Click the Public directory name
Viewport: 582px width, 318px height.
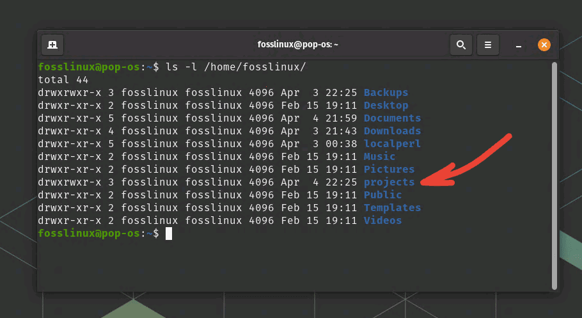click(x=382, y=195)
